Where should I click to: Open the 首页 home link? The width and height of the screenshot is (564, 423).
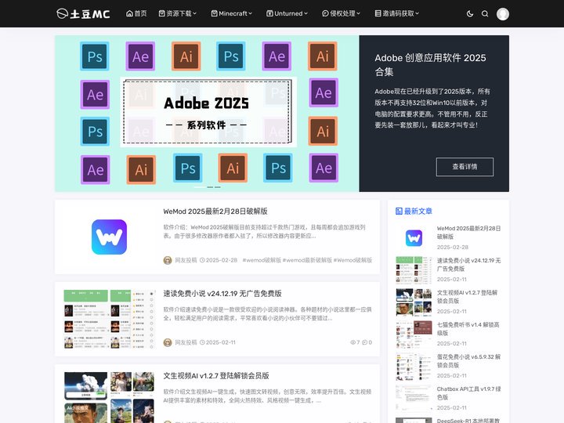pyautogui.click(x=136, y=13)
